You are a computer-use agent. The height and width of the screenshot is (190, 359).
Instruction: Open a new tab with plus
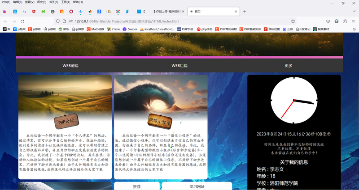pos(245,12)
